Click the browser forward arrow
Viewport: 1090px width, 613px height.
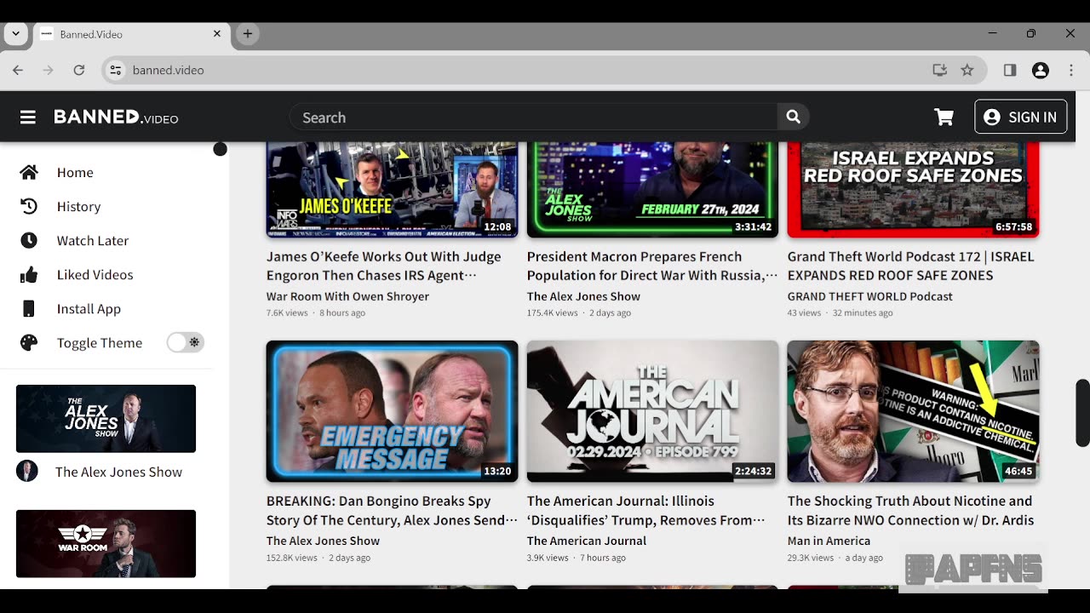(49, 70)
